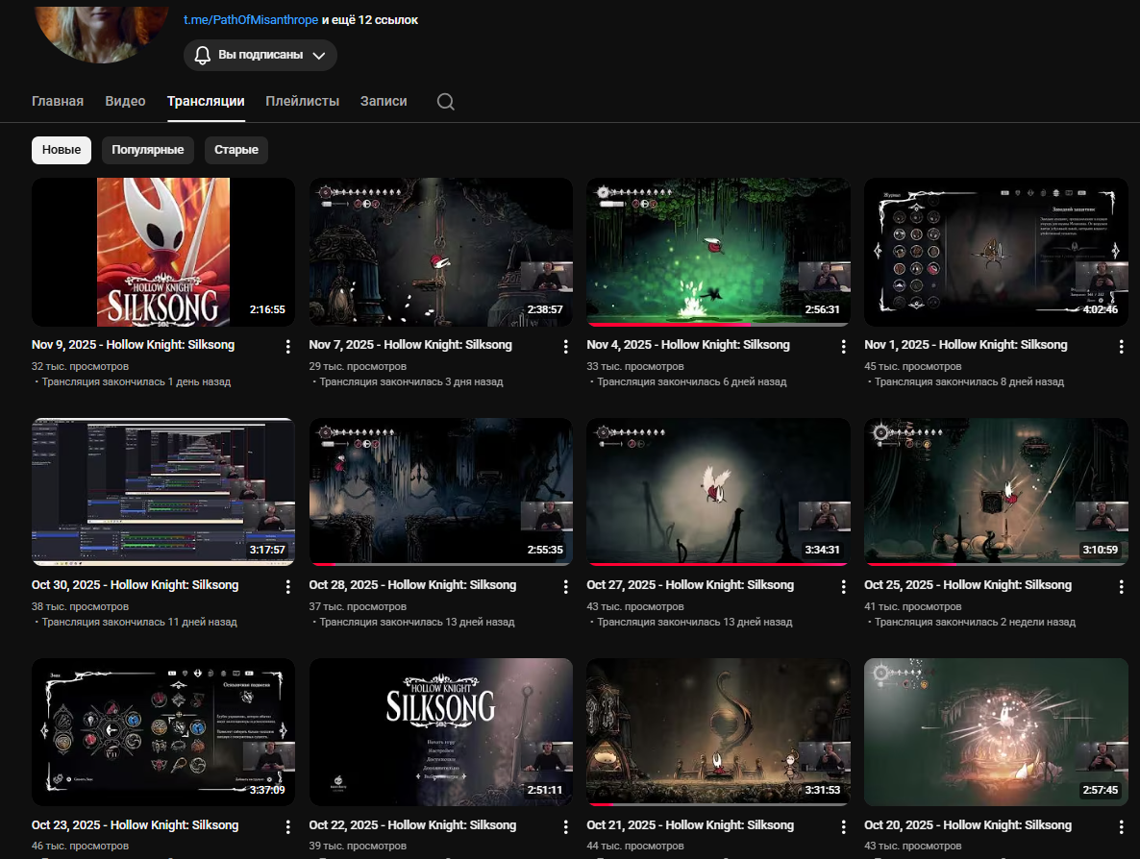Open more options for Oct 28, 2025 video
Viewport: 1140px width, 859px height.
click(565, 586)
